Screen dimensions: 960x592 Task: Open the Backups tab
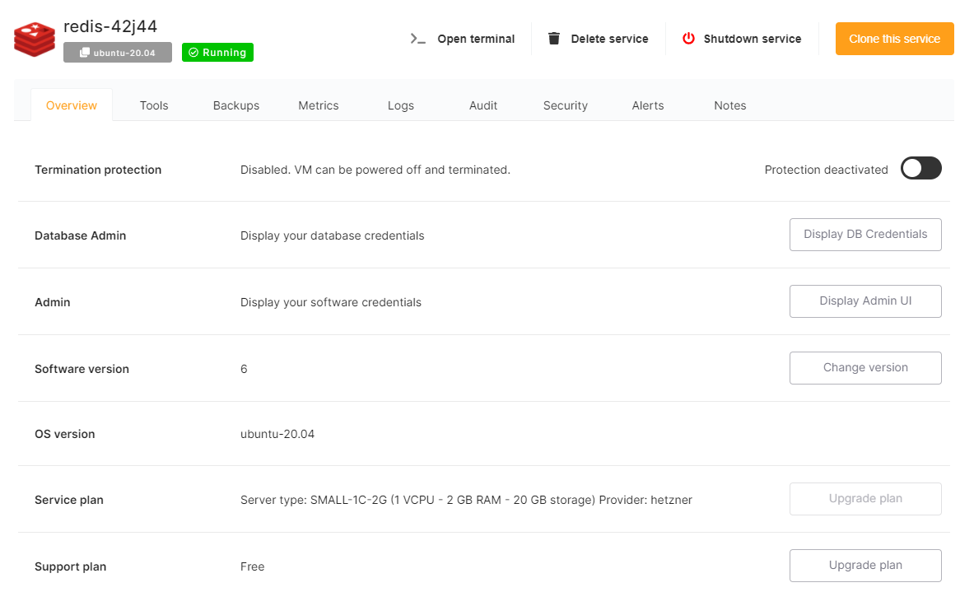coord(236,105)
